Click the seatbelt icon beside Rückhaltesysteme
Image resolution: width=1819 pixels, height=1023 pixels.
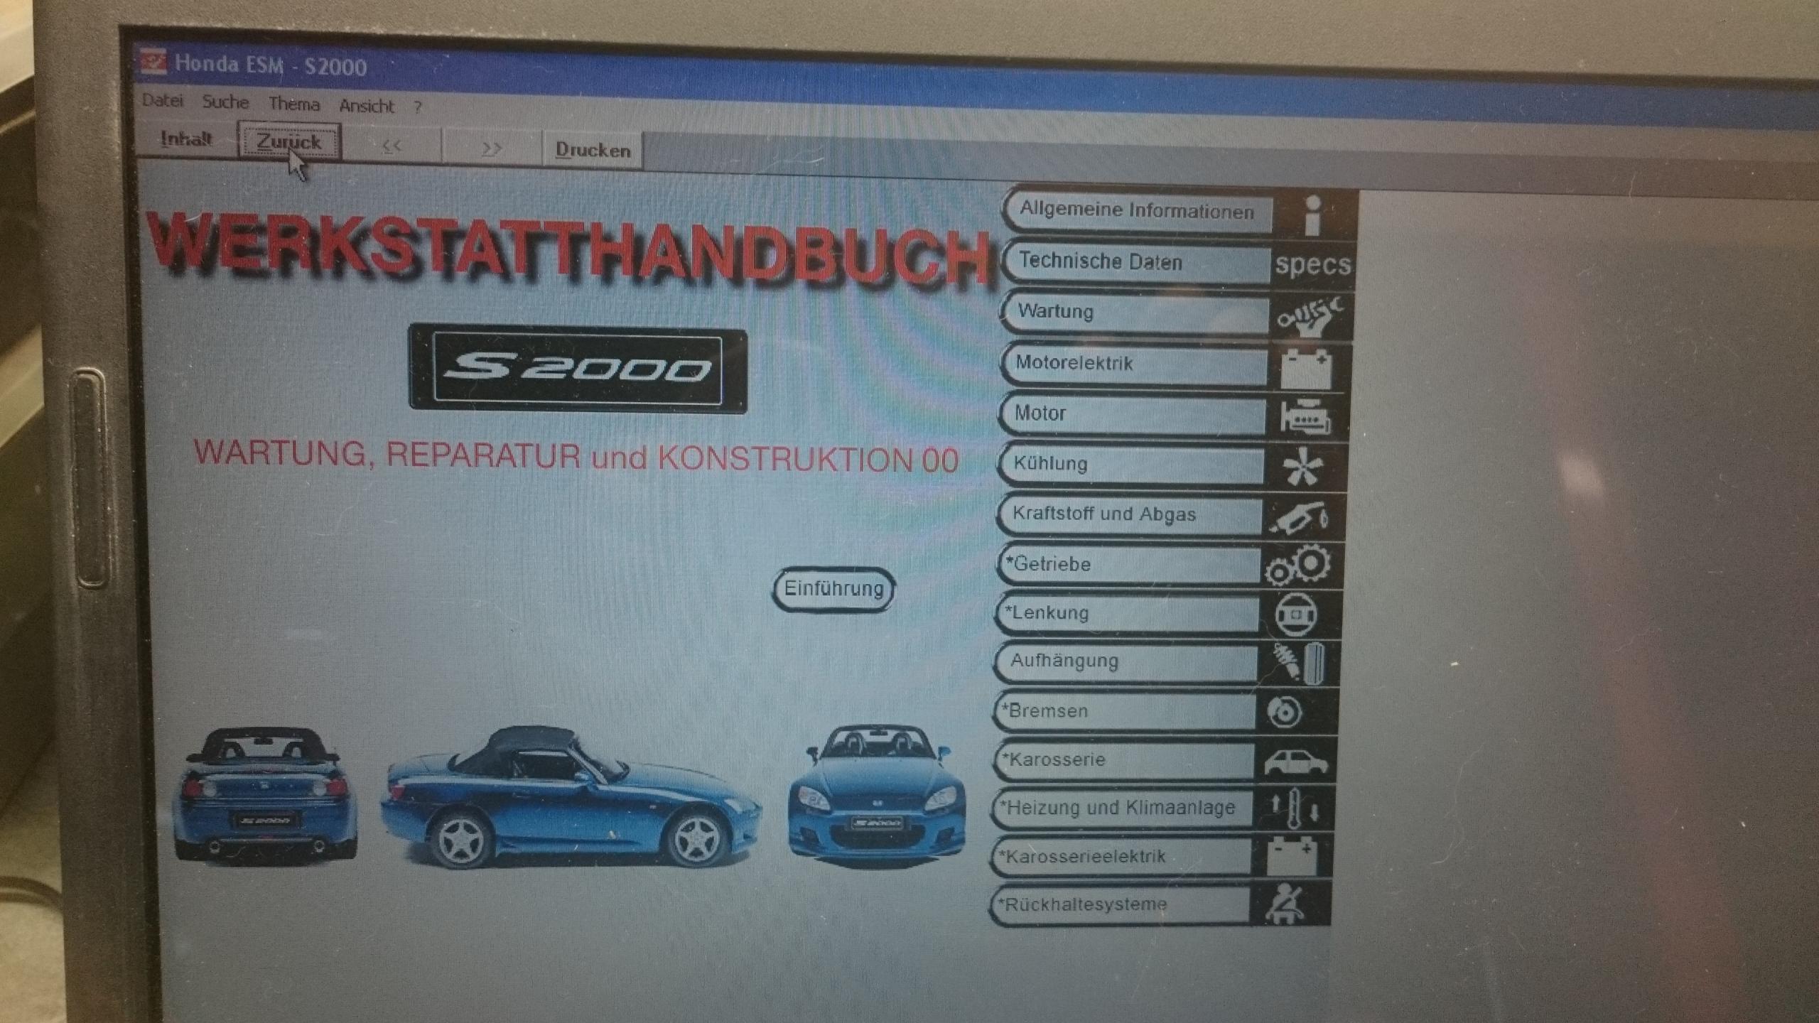[x=1285, y=903]
